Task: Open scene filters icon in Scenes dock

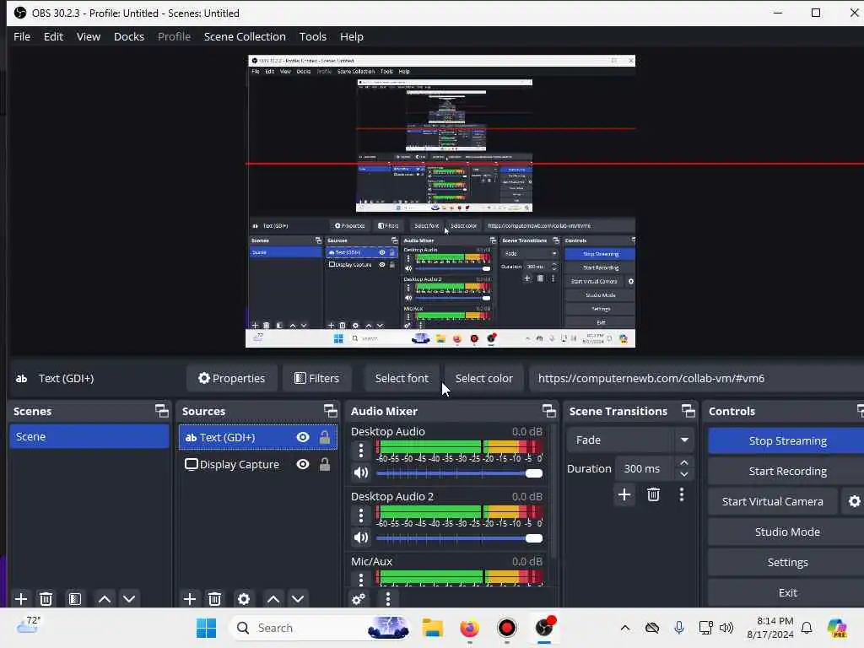Action: pos(75,599)
